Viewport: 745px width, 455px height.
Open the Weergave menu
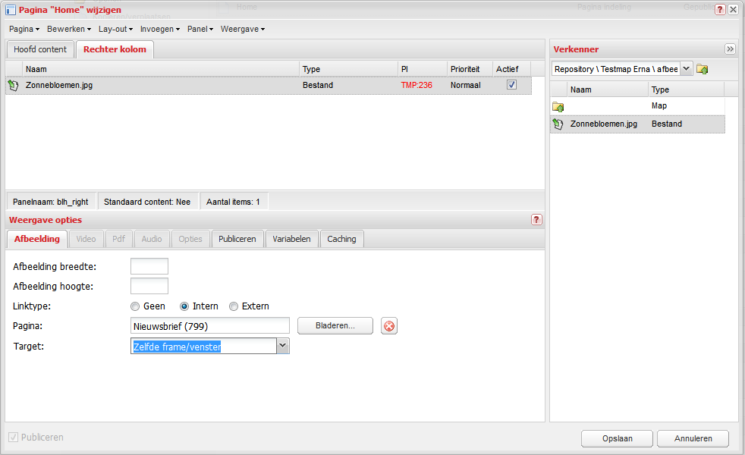[x=242, y=29]
